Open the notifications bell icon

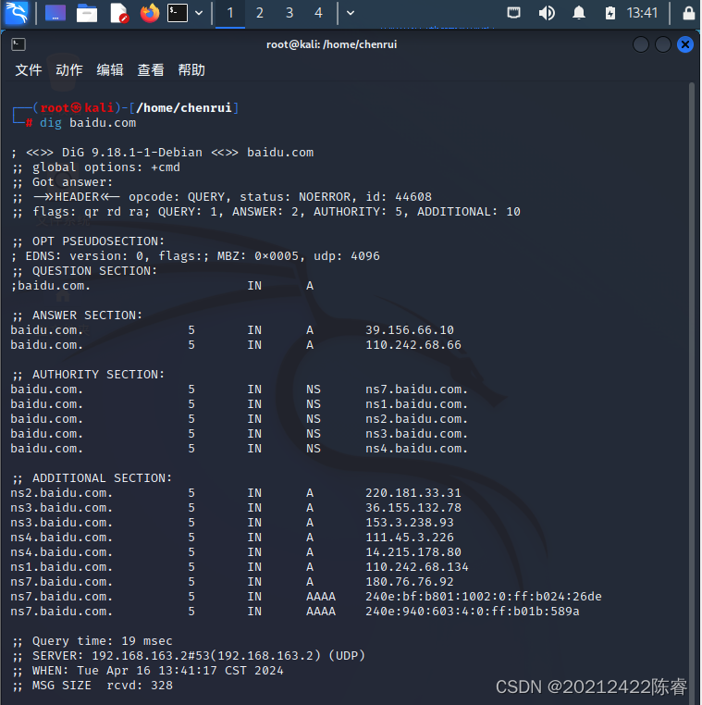579,13
